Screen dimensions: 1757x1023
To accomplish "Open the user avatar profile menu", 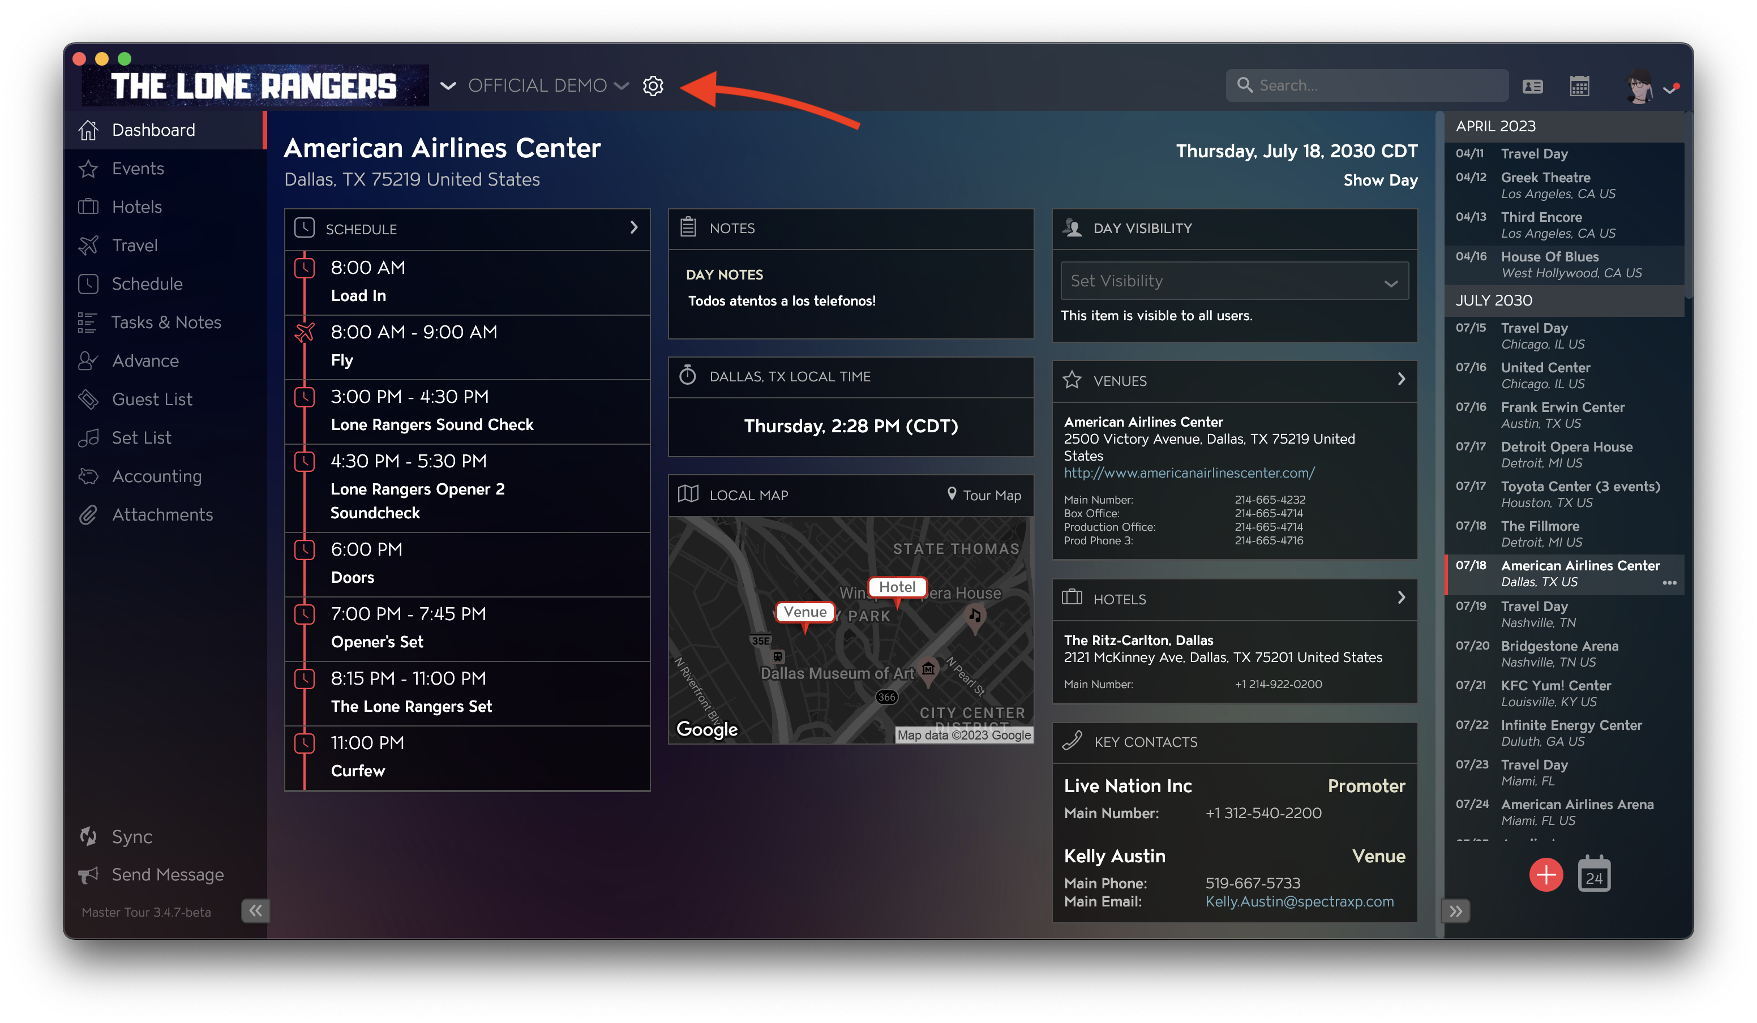I will coord(1639,87).
